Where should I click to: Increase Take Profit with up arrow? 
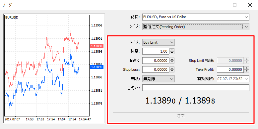(246, 68)
